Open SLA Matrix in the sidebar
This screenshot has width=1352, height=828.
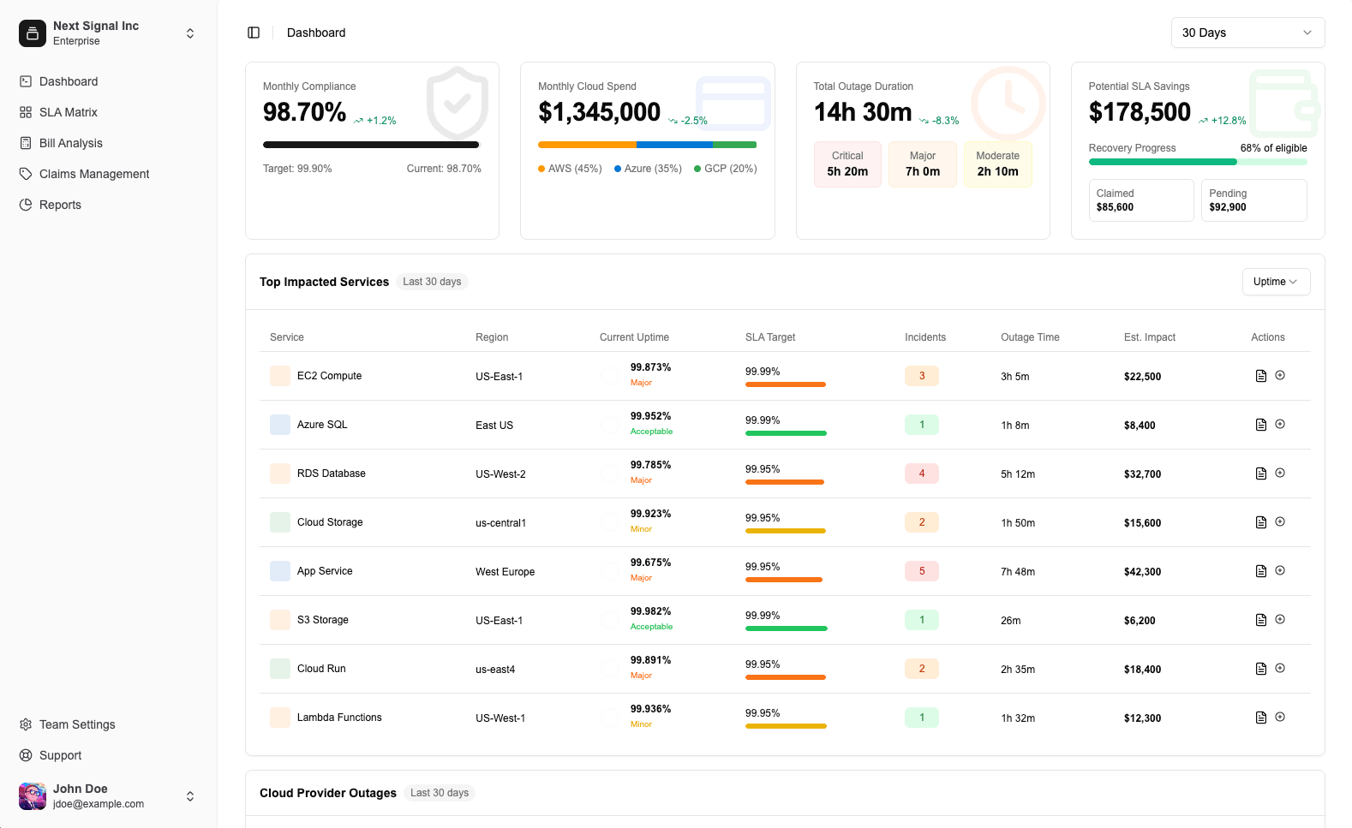(69, 112)
